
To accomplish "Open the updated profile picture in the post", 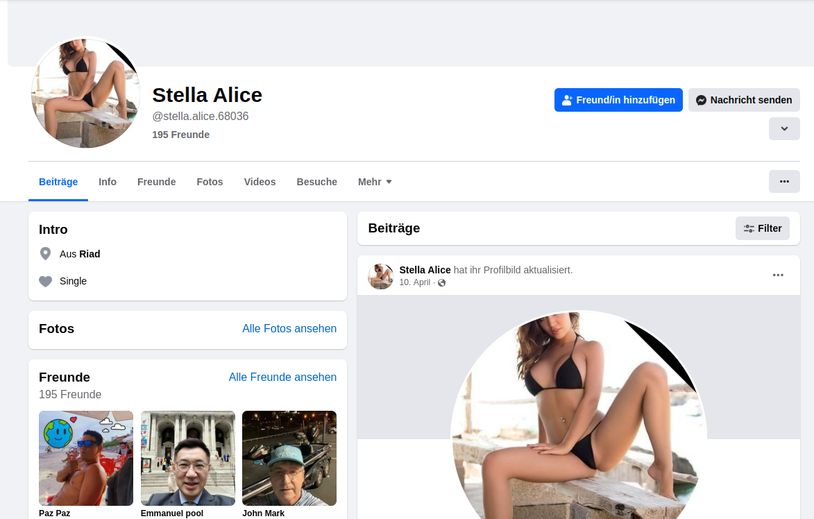I will click(579, 415).
